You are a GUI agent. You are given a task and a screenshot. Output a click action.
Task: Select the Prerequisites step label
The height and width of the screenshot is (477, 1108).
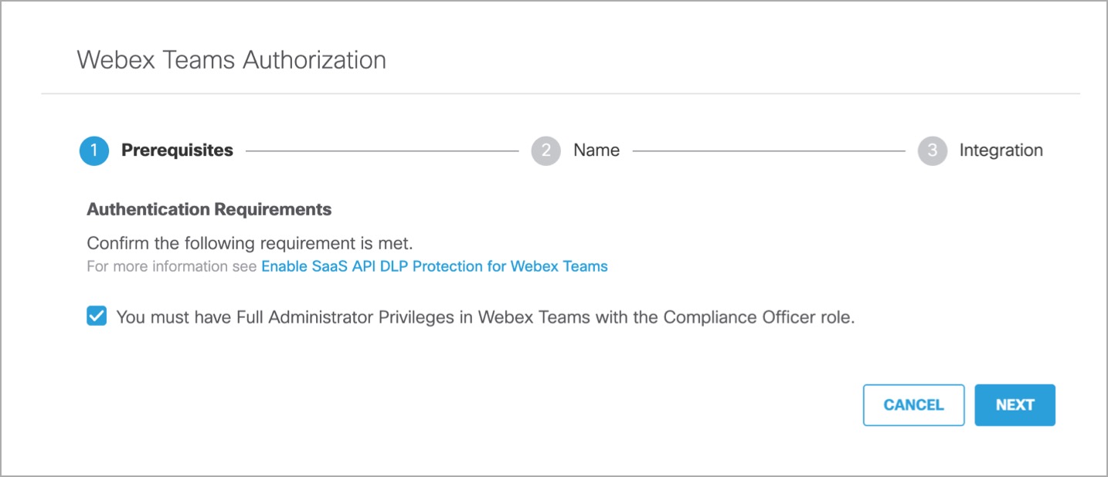pyautogui.click(x=177, y=151)
